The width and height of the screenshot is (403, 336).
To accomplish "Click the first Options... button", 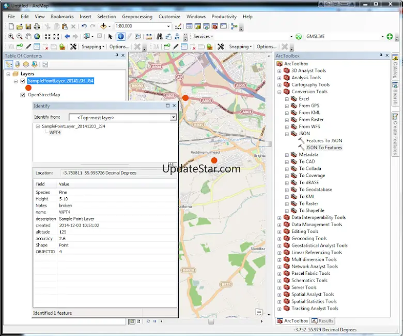I will 119,47.
